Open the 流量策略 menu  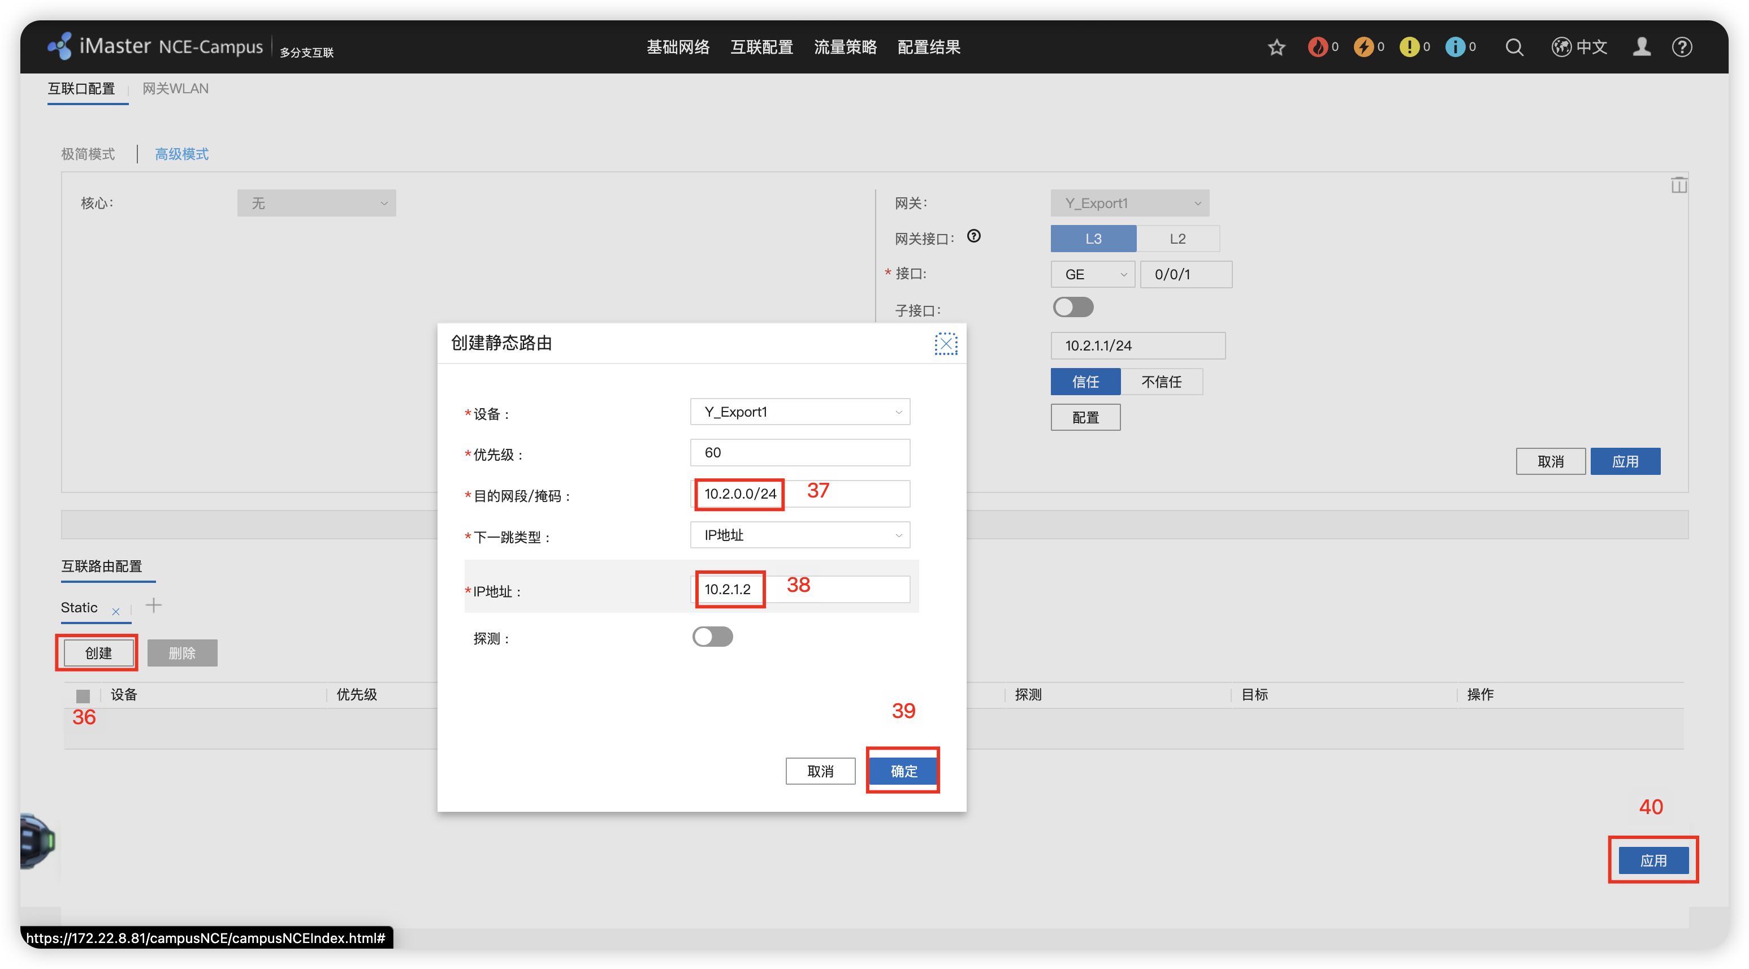pyautogui.click(x=845, y=47)
